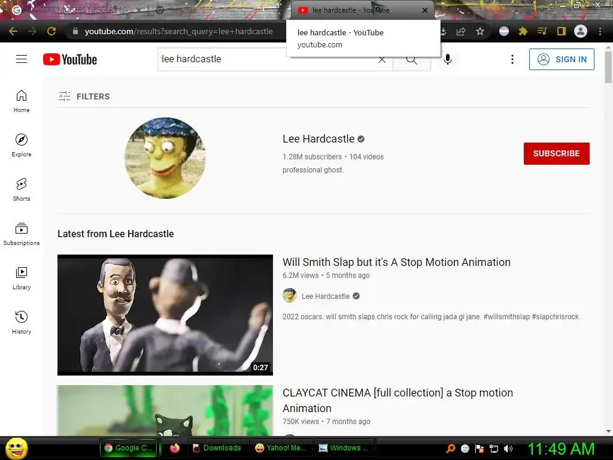Open Will Smith Slap Stop Motion video title
Screen dimensions: 613x460
pos(396,262)
